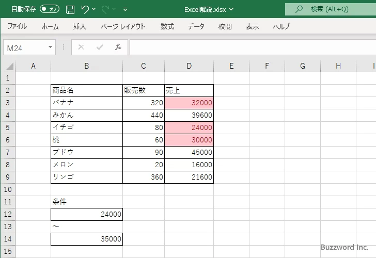376x258 pixels.
Task: Select the condition cell containing 35000
Action: [x=87, y=239]
